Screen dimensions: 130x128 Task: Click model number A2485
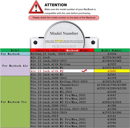tap(112, 119)
